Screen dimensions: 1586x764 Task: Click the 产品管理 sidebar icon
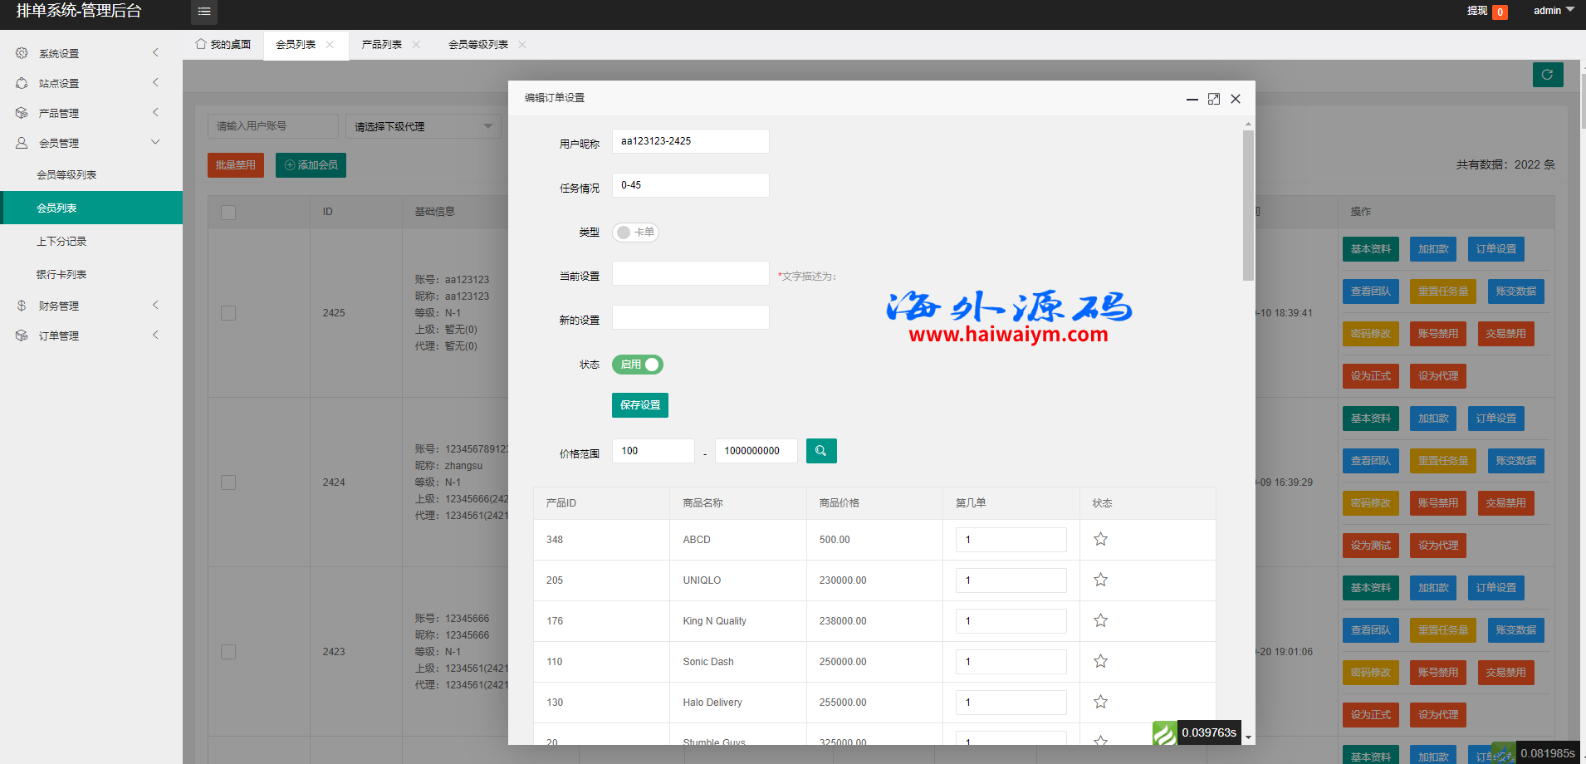22,112
